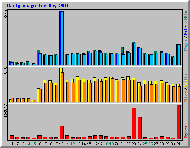Click day 9 on the x-axis
The height and width of the screenshot is (148, 190).
pyautogui.click(x=57, y=144)
